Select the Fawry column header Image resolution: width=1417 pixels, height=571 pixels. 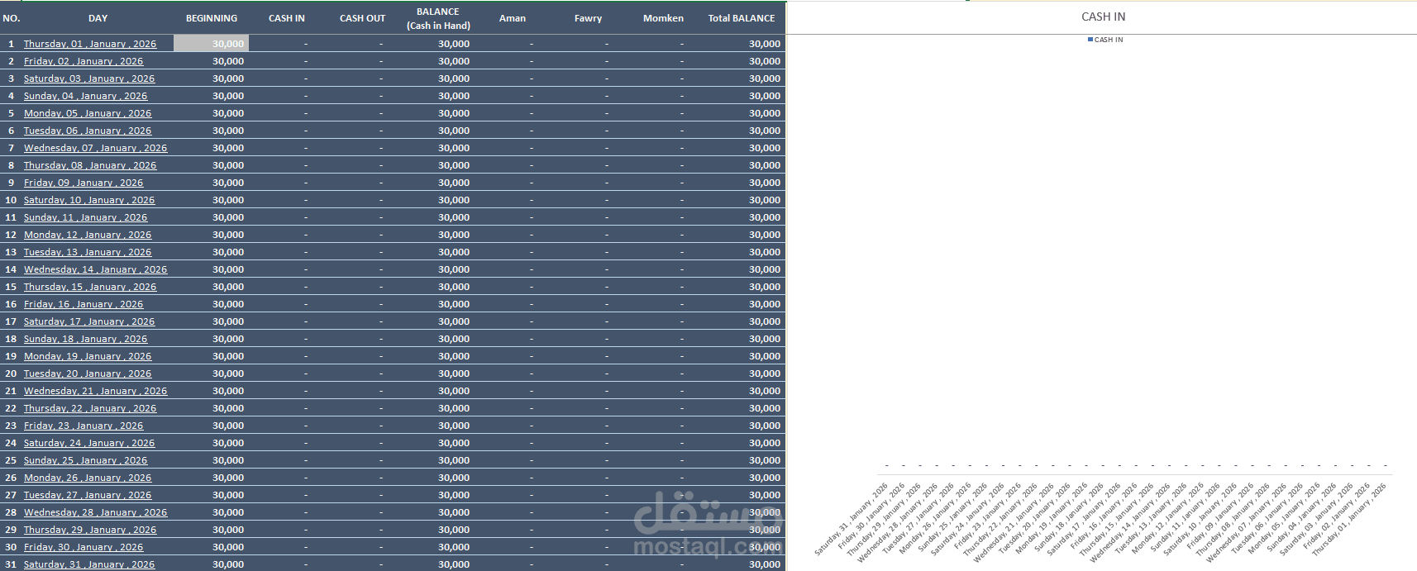pyautogui.click(x=588, y=18)
